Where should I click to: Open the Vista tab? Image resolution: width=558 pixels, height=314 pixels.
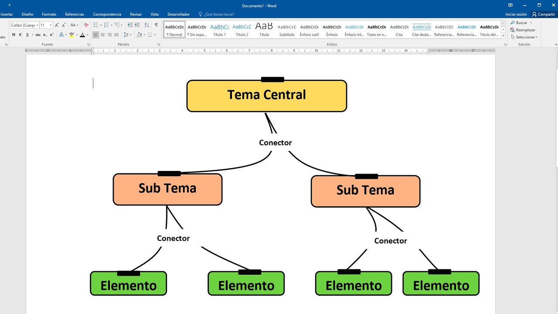coord(155,14)
